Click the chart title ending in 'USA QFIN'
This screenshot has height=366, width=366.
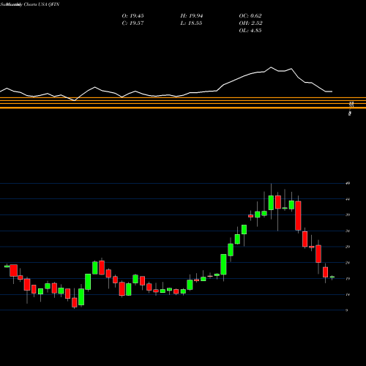point(30,4)
